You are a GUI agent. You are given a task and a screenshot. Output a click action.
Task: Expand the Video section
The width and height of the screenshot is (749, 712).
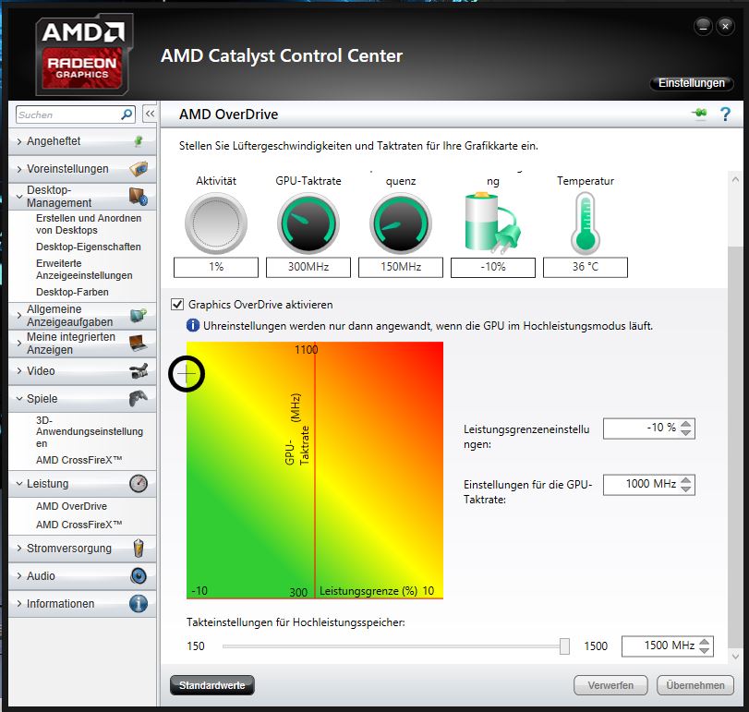coord(19,370)
